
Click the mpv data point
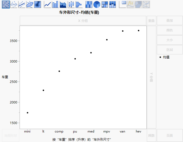(x=107, y=40)
